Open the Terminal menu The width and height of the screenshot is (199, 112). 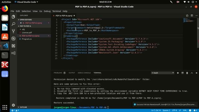[57, 11]
